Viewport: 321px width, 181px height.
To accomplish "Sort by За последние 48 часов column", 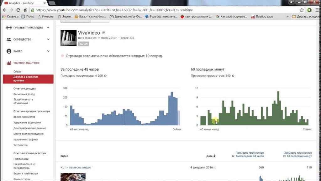I will 250,156.
